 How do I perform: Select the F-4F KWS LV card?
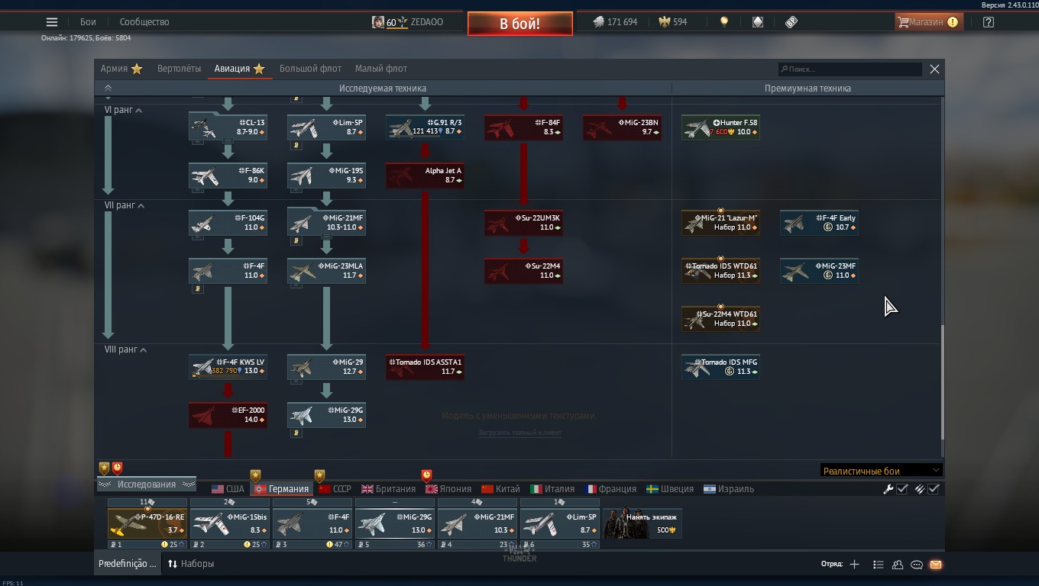[228, 367]
